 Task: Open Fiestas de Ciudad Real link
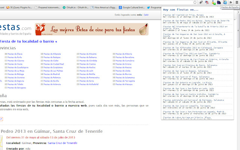(x=54, y=64)
